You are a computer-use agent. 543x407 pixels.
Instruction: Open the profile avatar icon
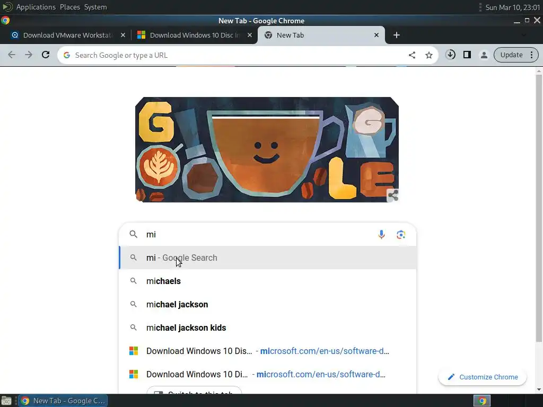484,55
